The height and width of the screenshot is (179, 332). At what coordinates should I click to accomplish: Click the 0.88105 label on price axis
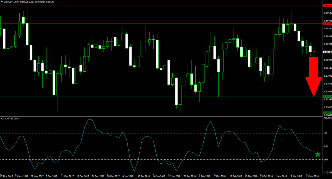(x=328, y=68)
